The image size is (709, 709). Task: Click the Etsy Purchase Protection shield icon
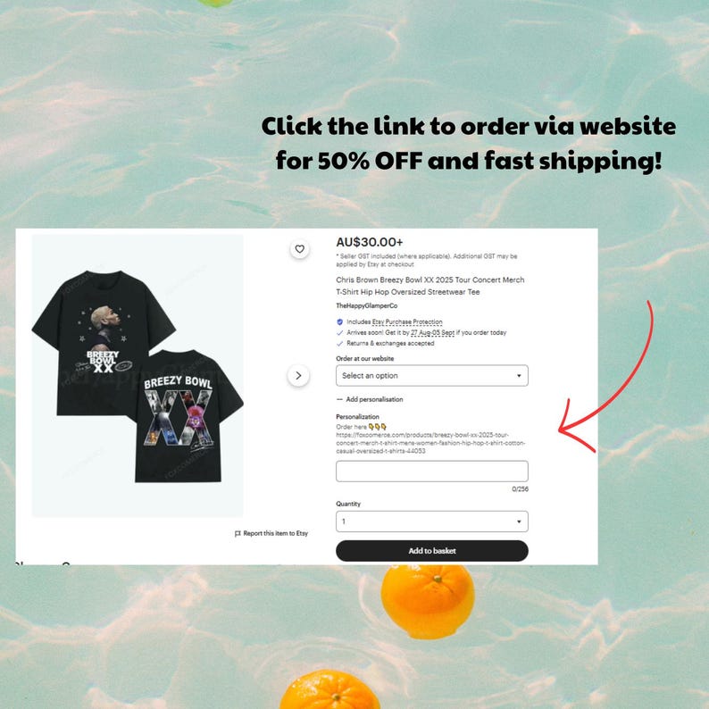(x=340, y=322)
